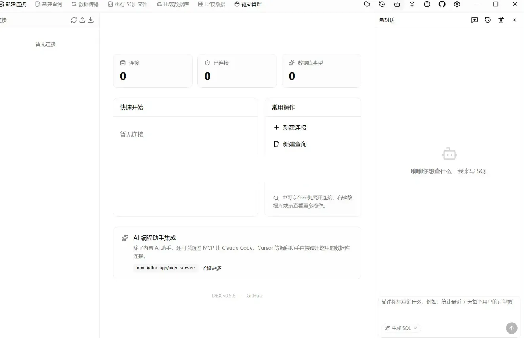Switch theme with the sun icon
This screenshot has width=524, height=338.
point(412,4)
